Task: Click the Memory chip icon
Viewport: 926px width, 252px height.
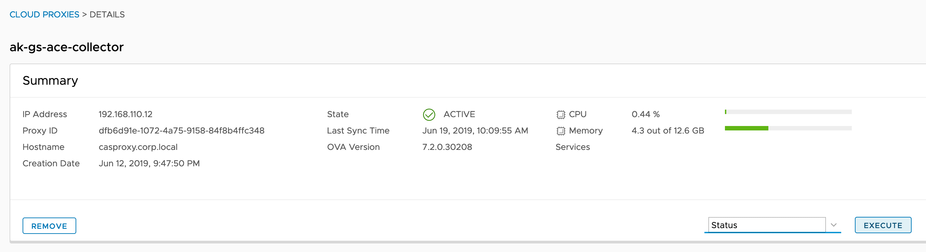Action: (x=560, y=131)
